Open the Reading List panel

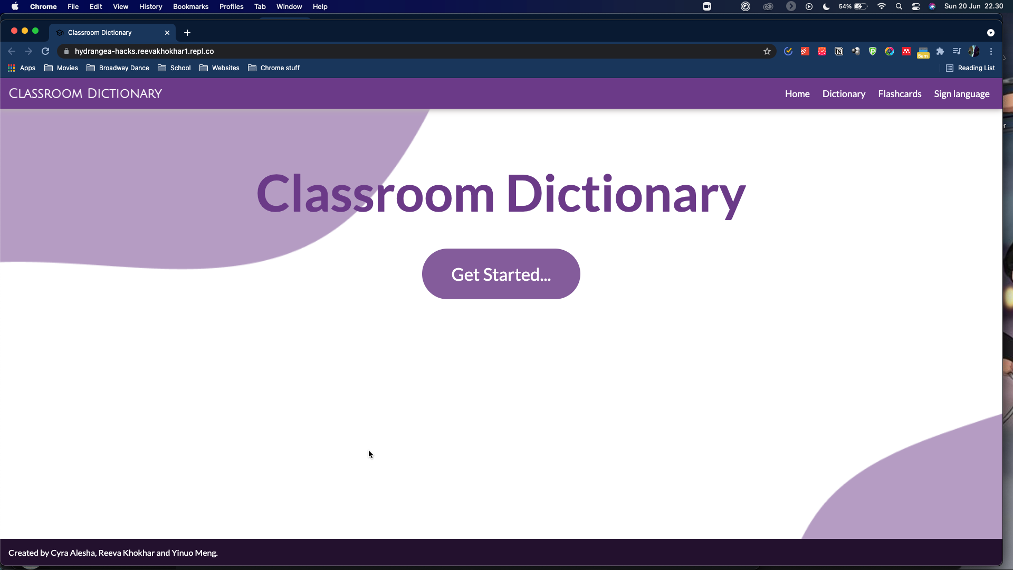tap(970, 68)
